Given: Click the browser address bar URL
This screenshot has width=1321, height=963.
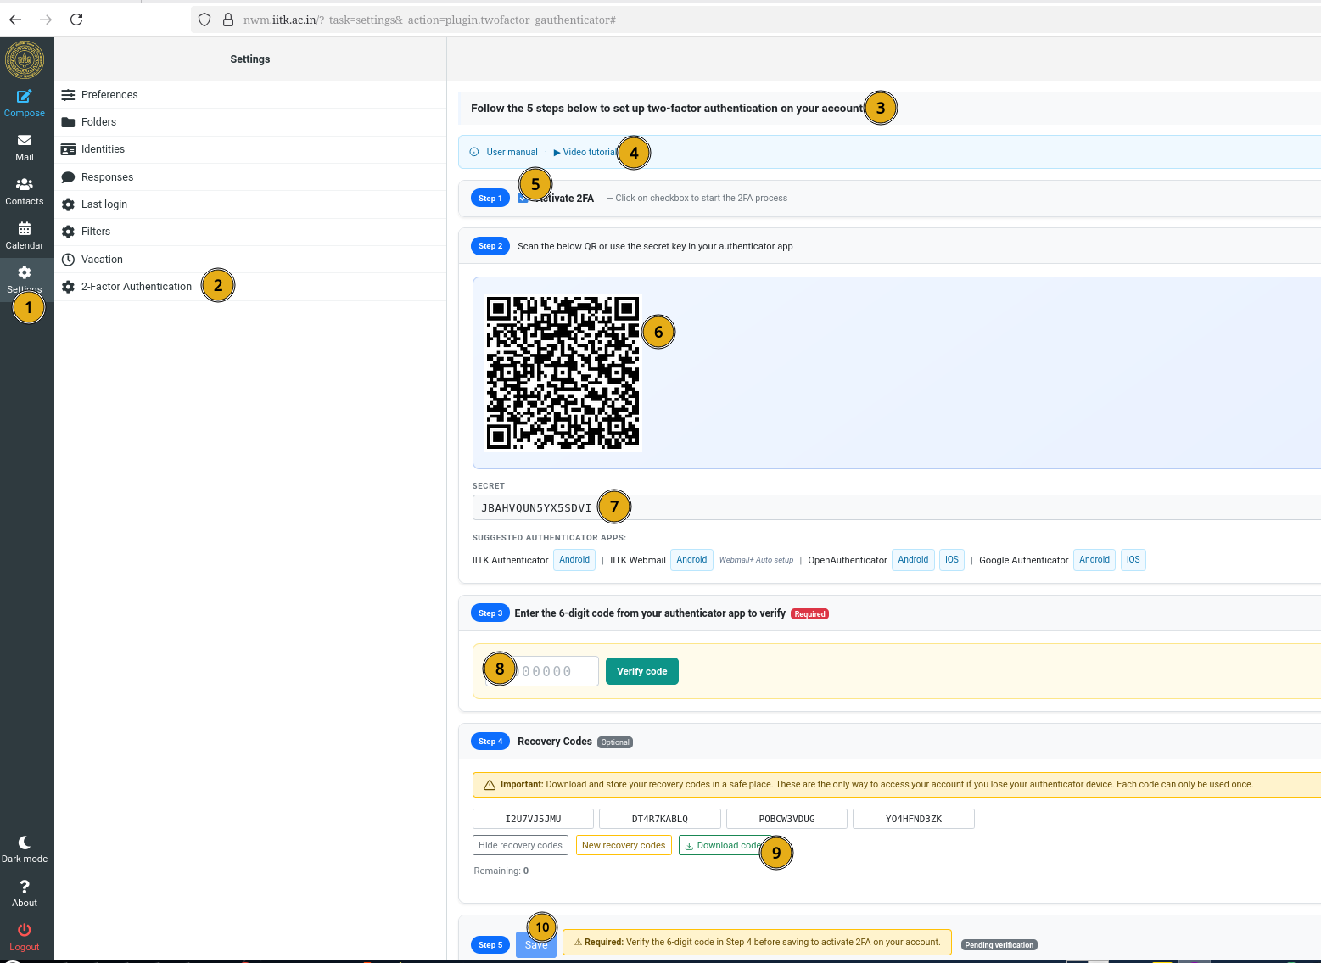Looking at the screenshot, I should [429, 20].
